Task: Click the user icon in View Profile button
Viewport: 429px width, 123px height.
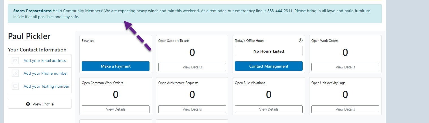Action: pyautogui.click(x=28, y=104)
